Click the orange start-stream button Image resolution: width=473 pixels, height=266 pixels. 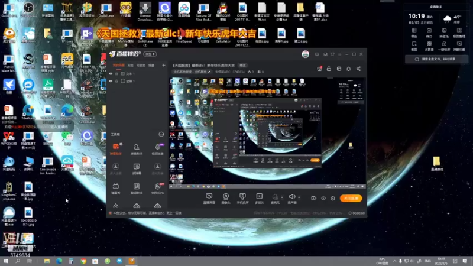[x=351, y=198]
